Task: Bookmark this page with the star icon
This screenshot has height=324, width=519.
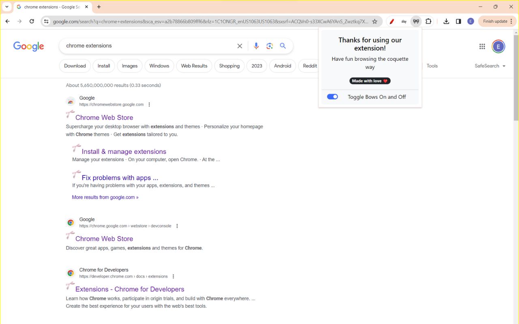Action: coord(375,21)
